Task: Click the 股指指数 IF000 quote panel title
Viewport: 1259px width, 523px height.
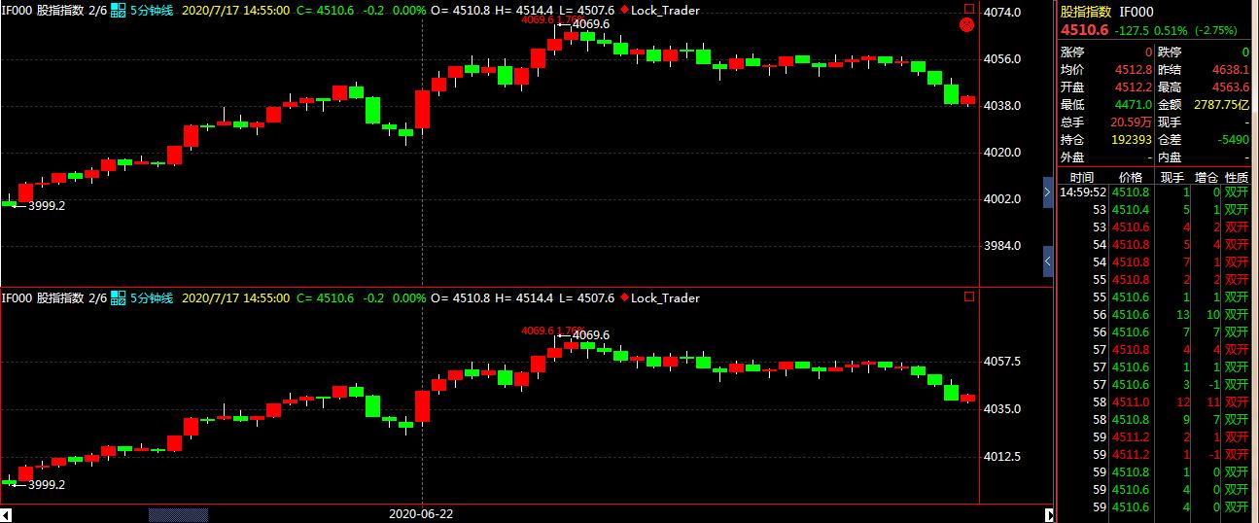Action: click(x=1105, y=11)
